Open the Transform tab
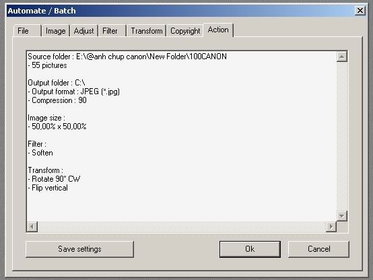The image size is (373, 280). coord(147,31)
